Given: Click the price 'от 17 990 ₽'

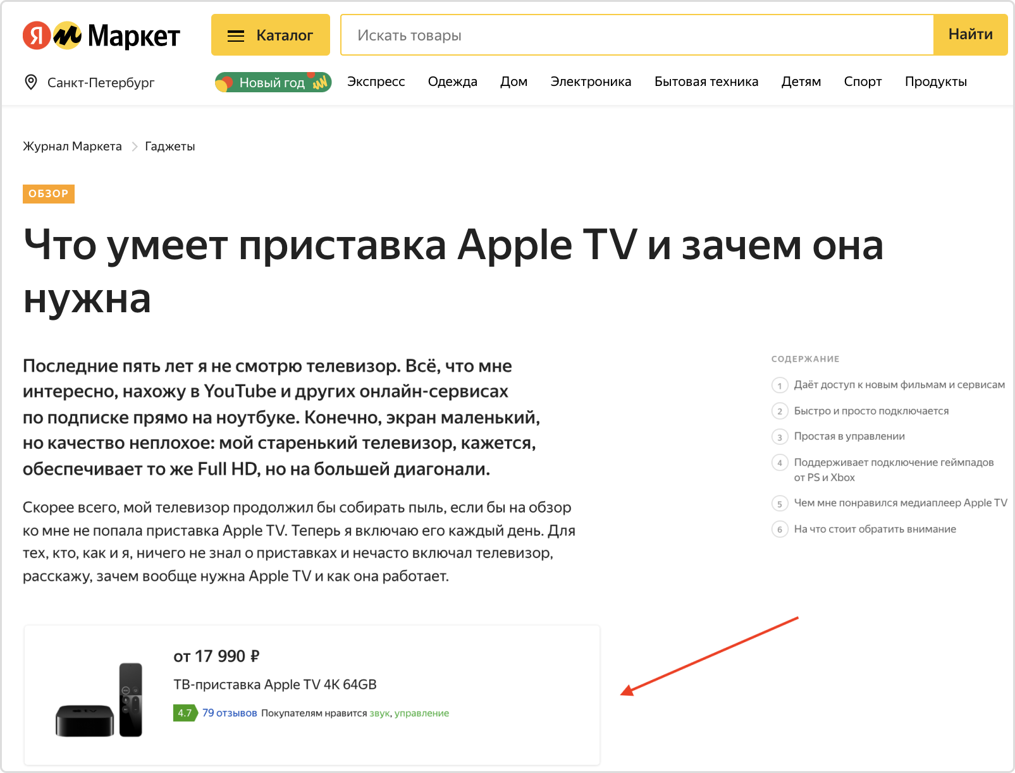Looking at the screenshot, I should click(x=216, y=656).
